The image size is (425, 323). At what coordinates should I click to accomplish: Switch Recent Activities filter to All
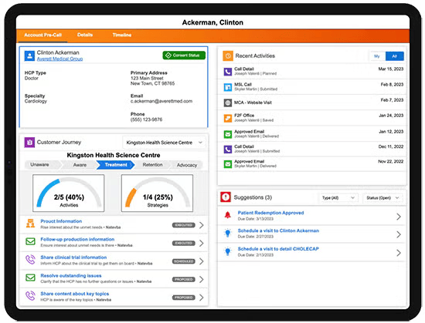click(x=395, y=56)
